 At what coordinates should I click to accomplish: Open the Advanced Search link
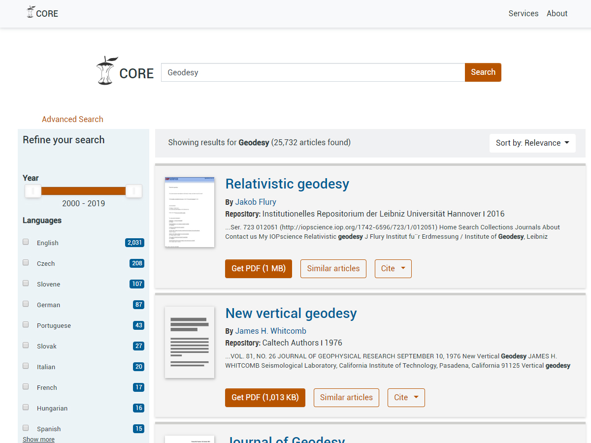click(72, 119)
